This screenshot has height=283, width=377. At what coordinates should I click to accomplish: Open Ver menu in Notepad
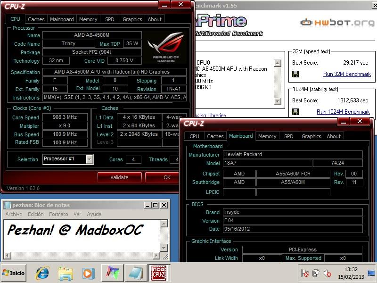click(77, 214)
